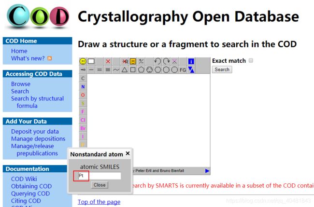This screenshot has height=207, width=314.
Task: Open the blue info icon
Action: tap(191, 61)
